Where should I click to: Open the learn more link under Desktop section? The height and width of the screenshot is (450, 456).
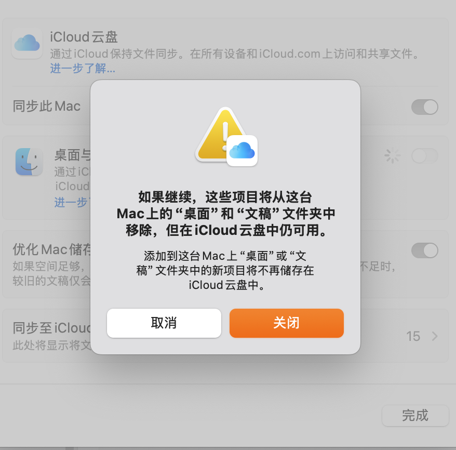click(72, 202)
